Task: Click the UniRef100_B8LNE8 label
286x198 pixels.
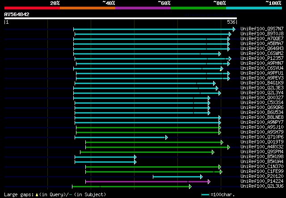Action: (x=262, y=118)
